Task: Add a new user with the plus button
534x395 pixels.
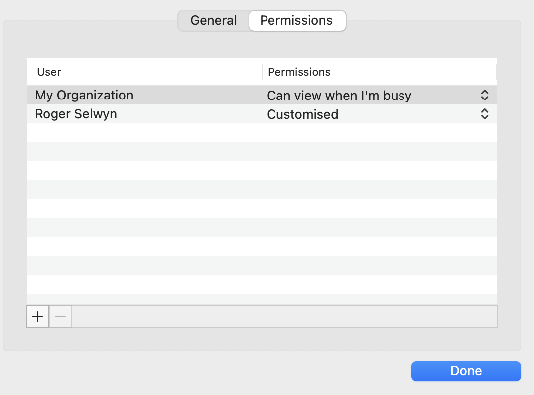Action: coord(37,317)
